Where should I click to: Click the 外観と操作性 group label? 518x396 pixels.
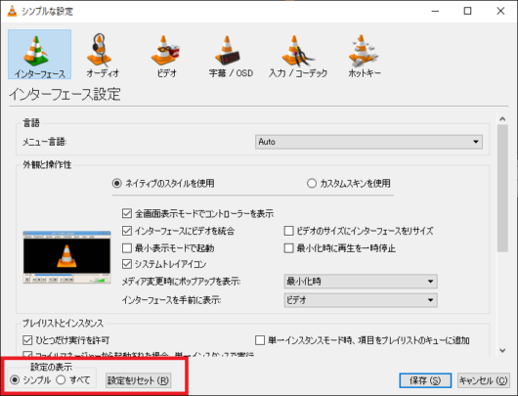click(x=47, y=164)
